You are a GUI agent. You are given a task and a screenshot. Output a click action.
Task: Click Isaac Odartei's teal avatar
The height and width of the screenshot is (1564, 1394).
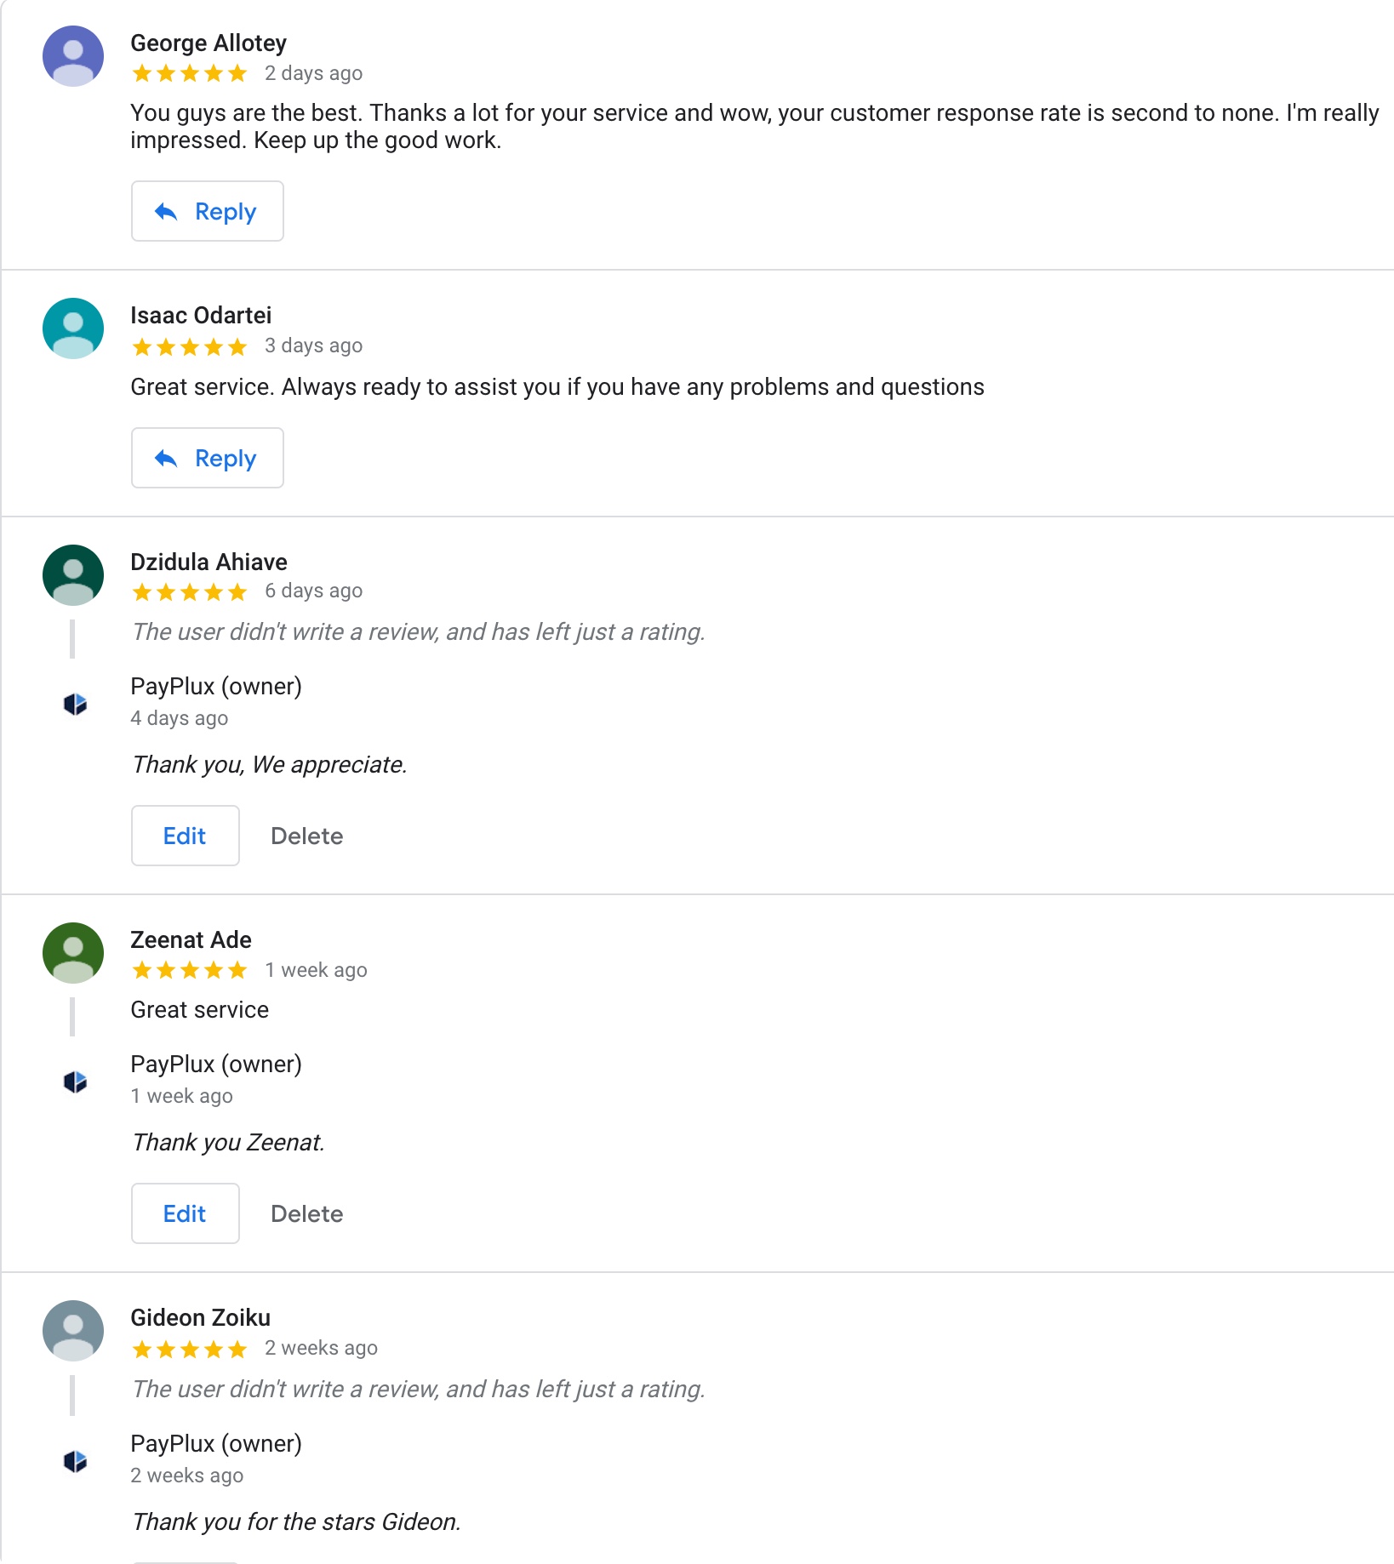73,328
